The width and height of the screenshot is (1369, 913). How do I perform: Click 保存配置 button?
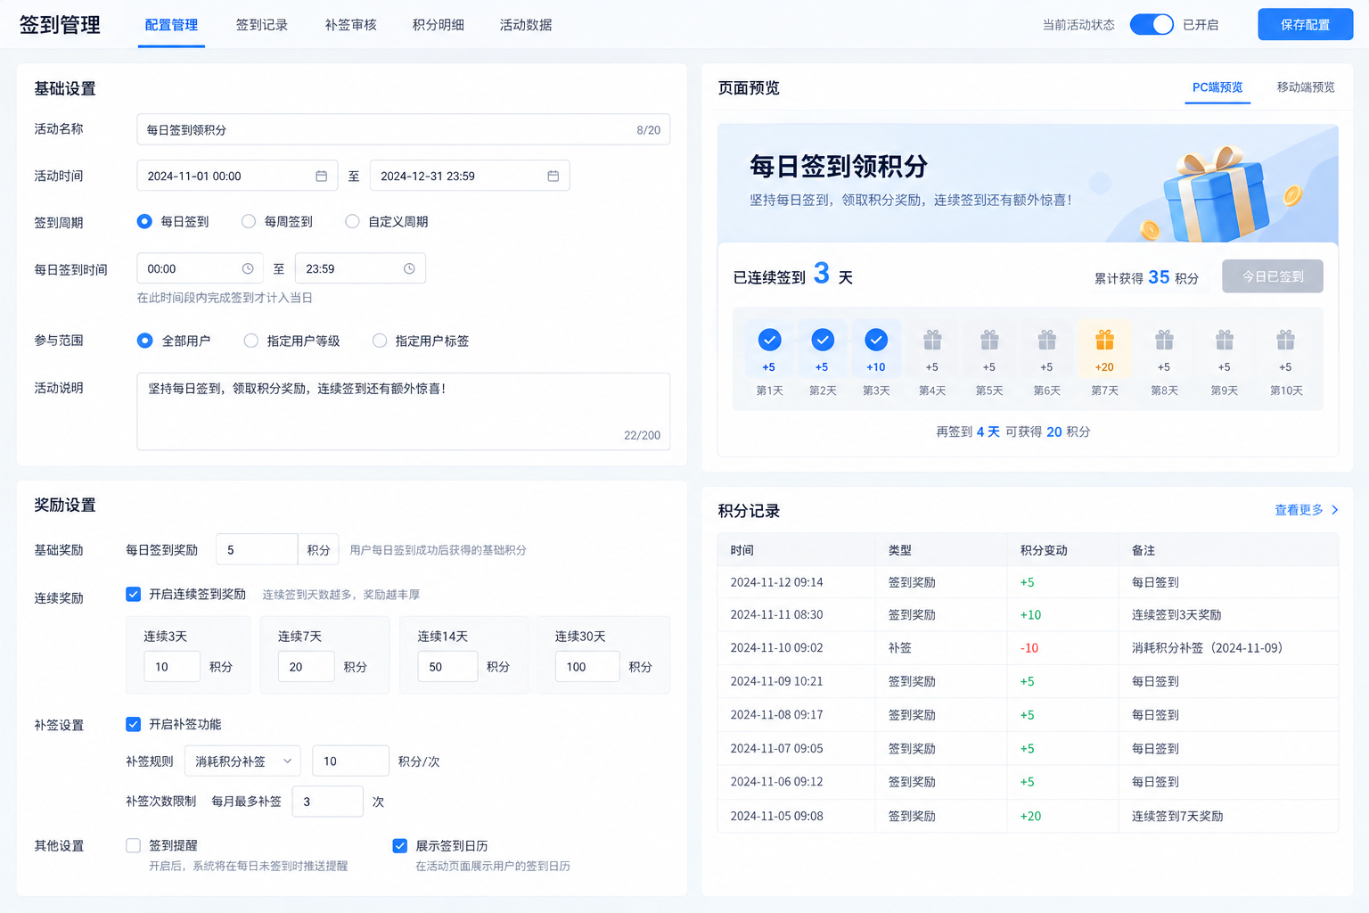[1306, 25]
